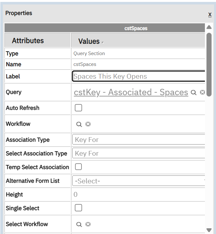Viewport: 216px width, 234px height.
Task: Open the Select Workflow search magnifier
Action: click(x=79, y=224)
